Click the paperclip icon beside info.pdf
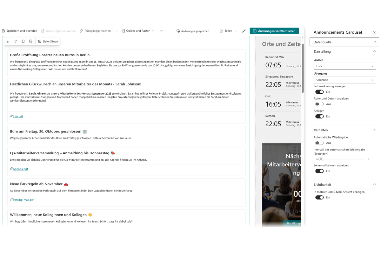Screen dimensions: 381x254 coord(11,116)
